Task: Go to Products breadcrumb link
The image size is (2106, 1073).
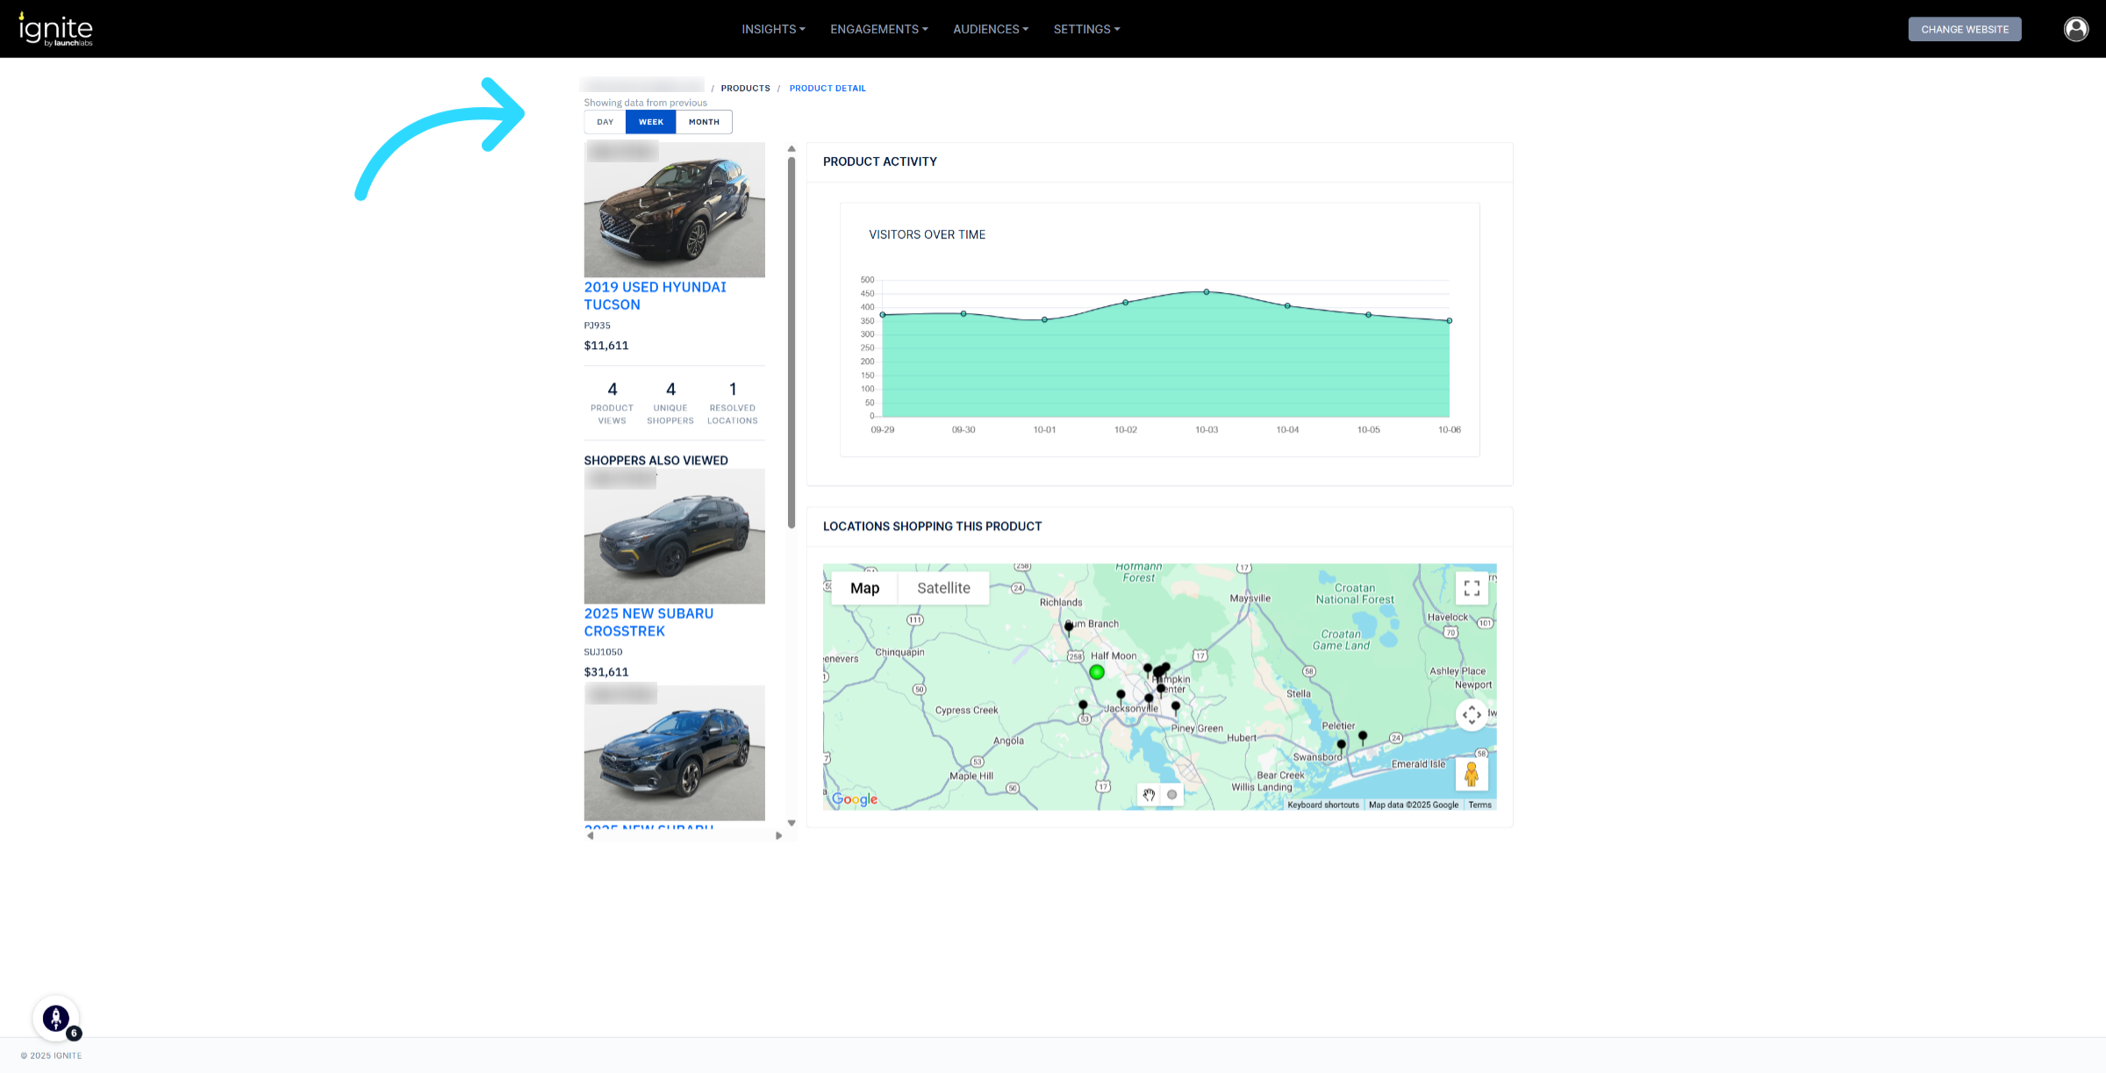Action: click(x=745, y=89)
